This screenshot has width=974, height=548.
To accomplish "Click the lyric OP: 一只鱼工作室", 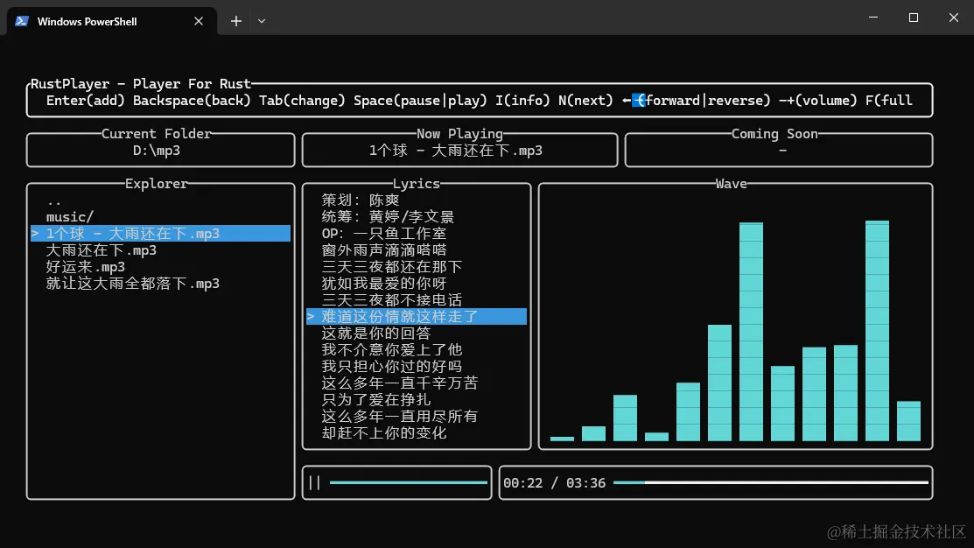I will click(x=384, y=234).
